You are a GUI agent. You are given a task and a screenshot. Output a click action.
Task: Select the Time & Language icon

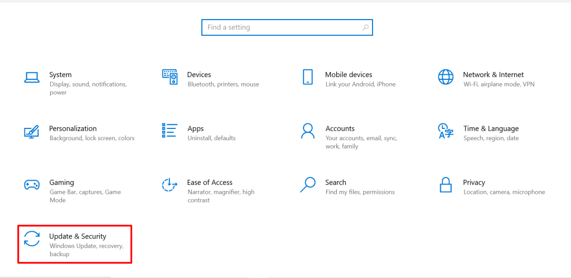click(x=446, y=131)
